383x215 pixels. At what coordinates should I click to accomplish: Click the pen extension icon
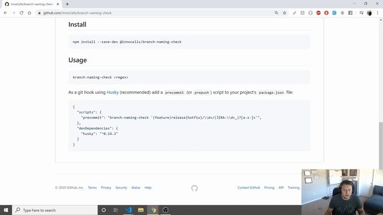[x=294, y=13]
